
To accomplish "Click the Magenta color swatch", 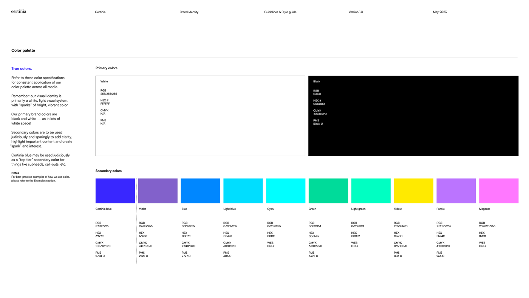I will coord(499,191).
